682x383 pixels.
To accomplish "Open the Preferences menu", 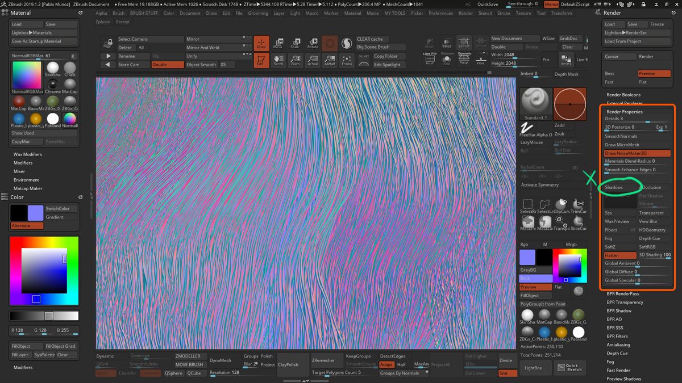I will coord(441,13).
